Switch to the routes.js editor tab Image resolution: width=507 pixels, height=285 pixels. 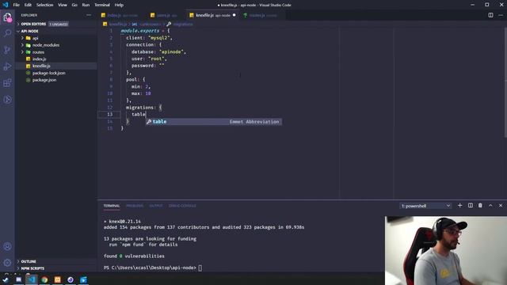pos(262,15)
